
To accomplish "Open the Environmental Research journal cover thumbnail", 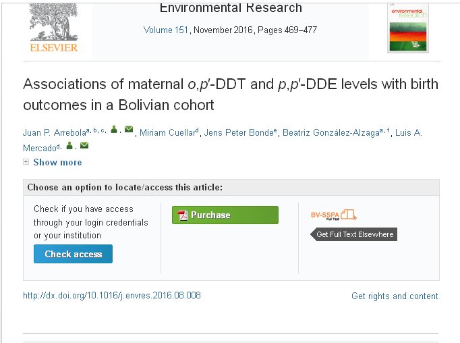I will pos(408,27).
